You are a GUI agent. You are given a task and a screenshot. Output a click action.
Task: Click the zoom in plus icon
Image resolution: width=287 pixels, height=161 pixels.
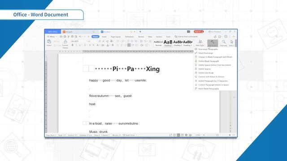pyautogui.click(x=230, y=135)
